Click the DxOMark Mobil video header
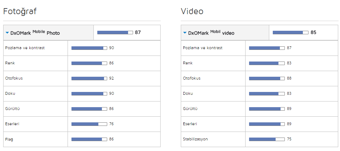The width and height of the screenshot is (340, 151). [211, 33]
